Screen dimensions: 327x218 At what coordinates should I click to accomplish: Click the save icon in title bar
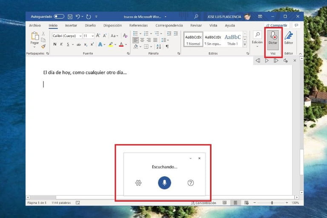click(x=70, y=17)
